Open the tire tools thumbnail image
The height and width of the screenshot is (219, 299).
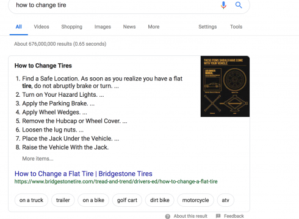pyautogui.click(x=225, y=86)
